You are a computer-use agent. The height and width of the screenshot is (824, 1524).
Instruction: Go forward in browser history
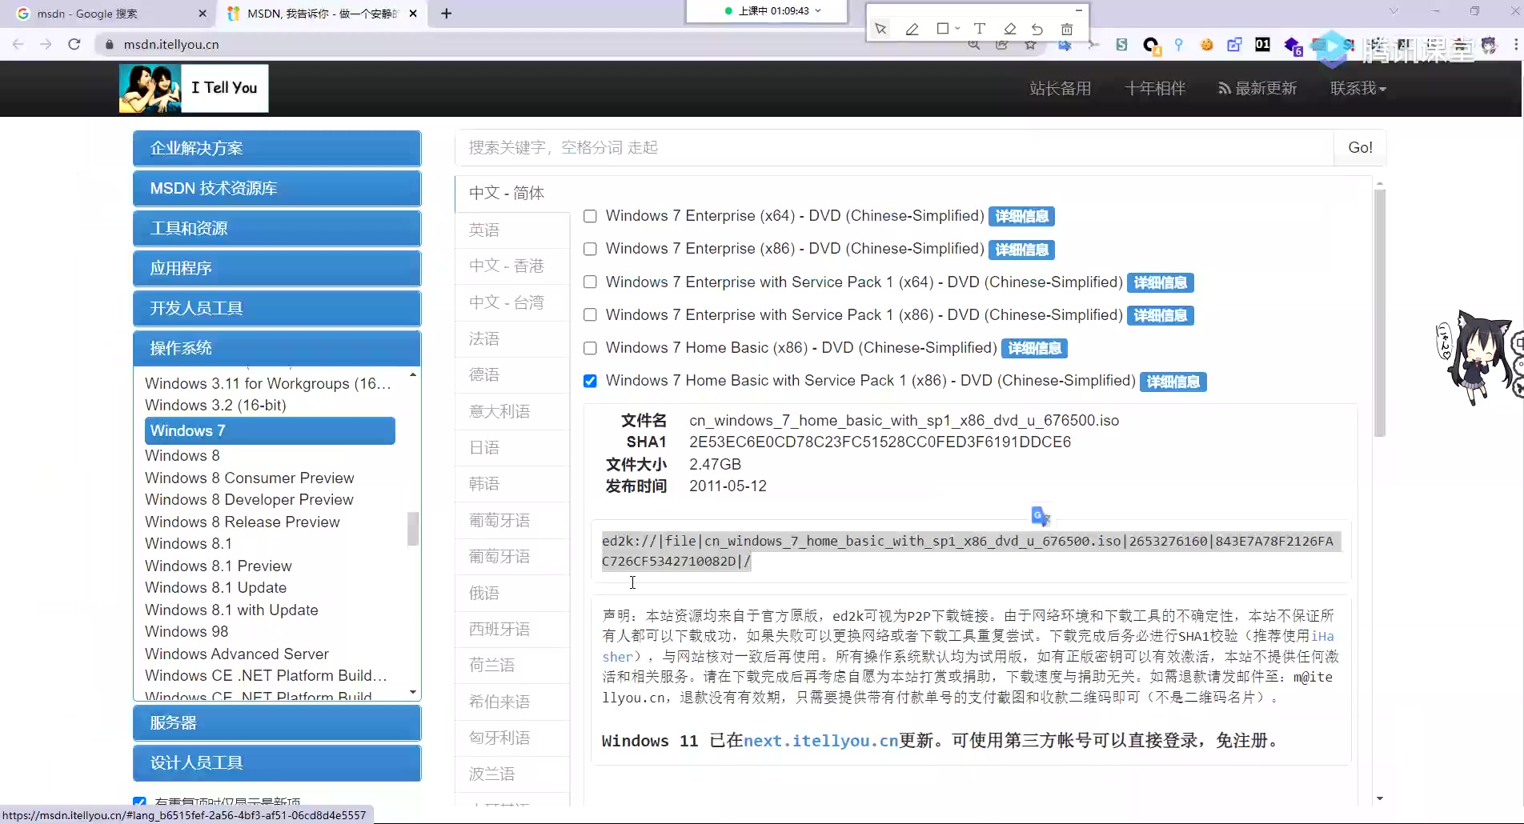coord(46,44)
